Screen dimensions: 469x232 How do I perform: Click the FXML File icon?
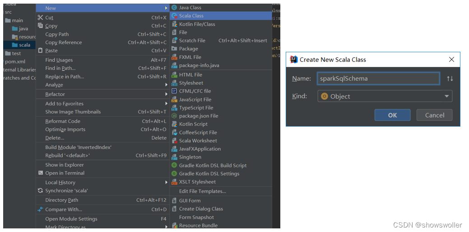click(174, 57)
